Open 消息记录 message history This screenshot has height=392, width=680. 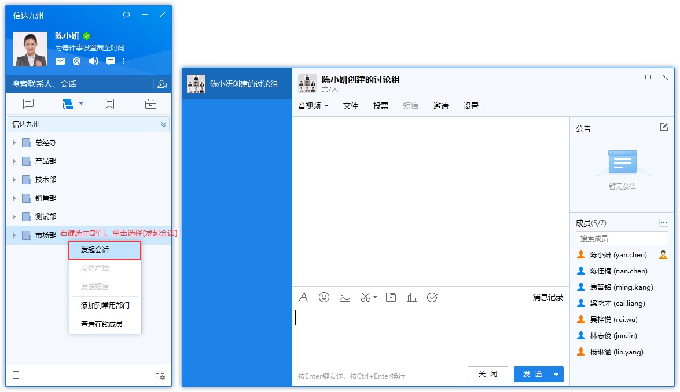(546, 297)
